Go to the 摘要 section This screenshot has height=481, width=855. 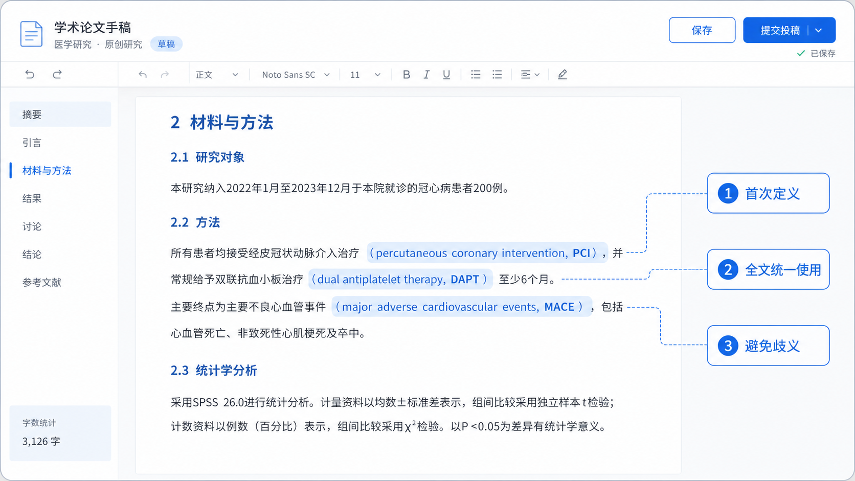click(60, 114)
